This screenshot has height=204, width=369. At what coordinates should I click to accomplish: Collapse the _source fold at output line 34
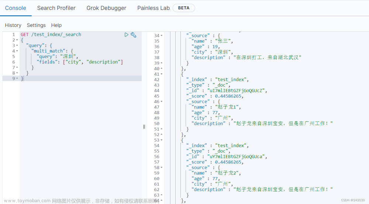click(x=162, y=35)
